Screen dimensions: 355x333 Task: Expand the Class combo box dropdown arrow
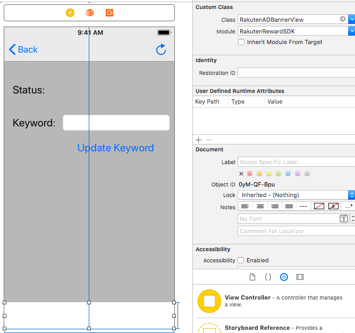(351, 20)
